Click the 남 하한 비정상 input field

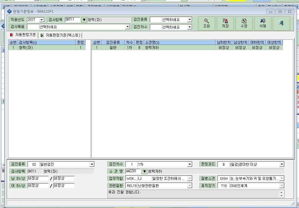pyautogui.click(x=38, y=178)
